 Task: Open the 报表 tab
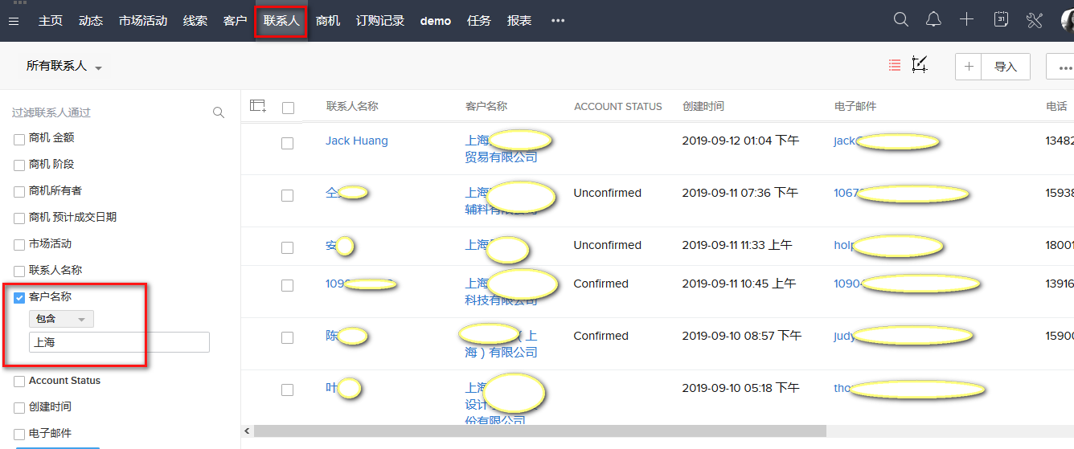coord(519,21)
